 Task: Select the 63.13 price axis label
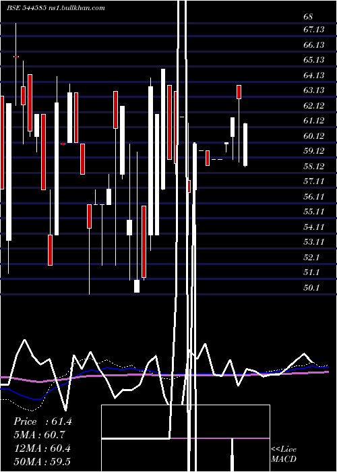pyautogui.click(x=314, y=90)
